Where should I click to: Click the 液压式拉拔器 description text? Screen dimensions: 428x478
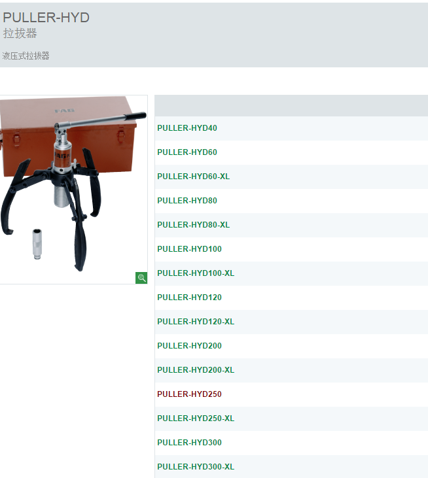(x=26, y=56)
